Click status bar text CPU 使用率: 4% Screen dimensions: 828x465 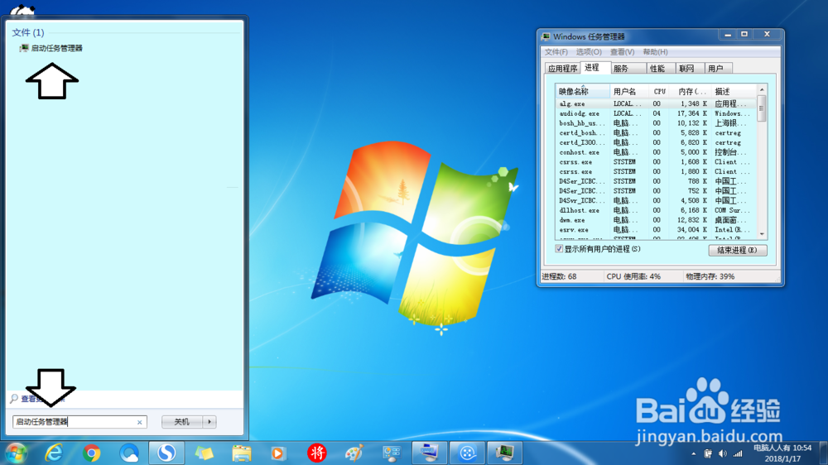click(x=633, y=276)
